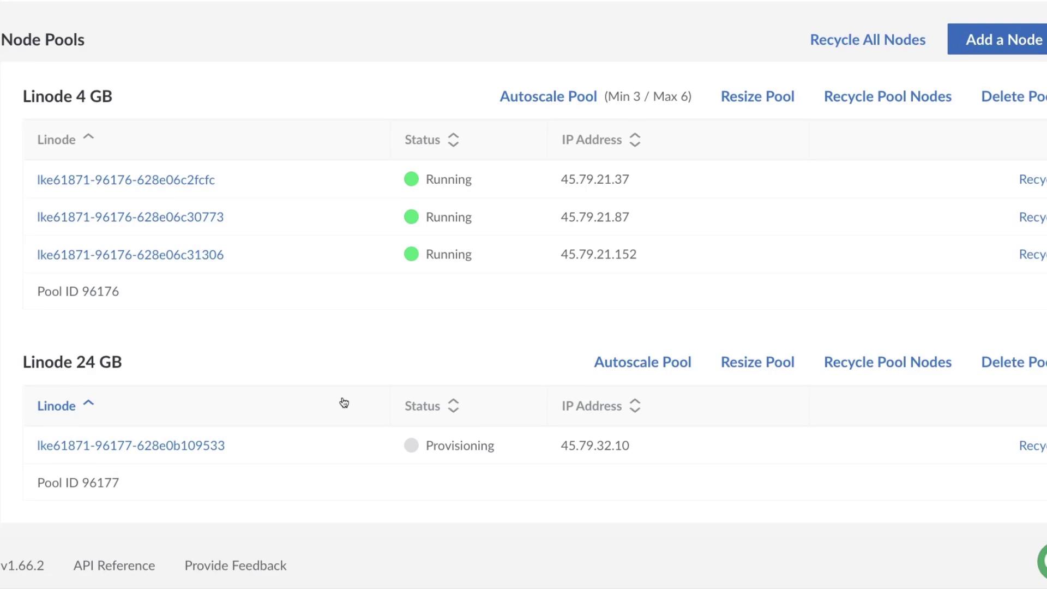Open Autoscale Pool for Linode 24 GB

pos(642,362)
